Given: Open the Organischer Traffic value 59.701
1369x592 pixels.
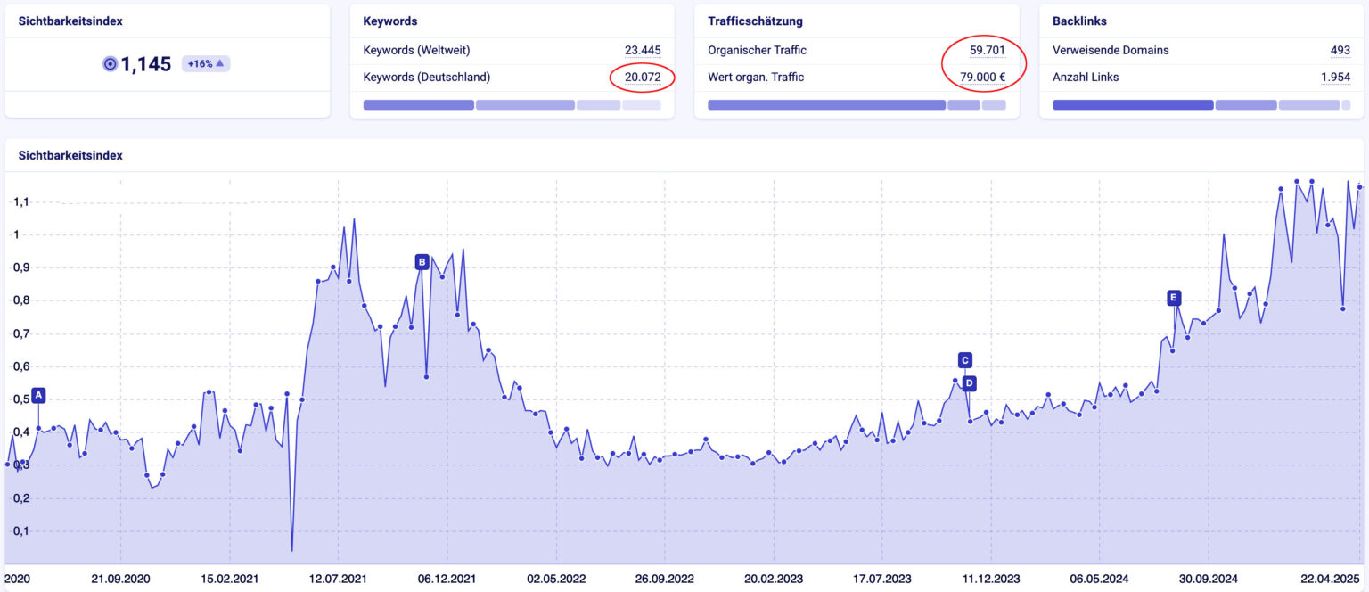Looking at the screenshot, I should click(x=988, y=51).
